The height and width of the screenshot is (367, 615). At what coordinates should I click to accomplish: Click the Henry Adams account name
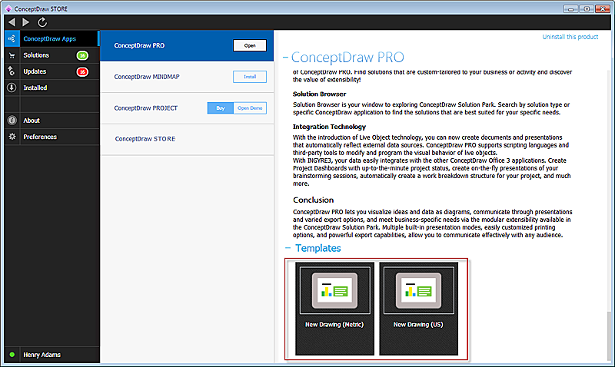click(x=42, y=355)
